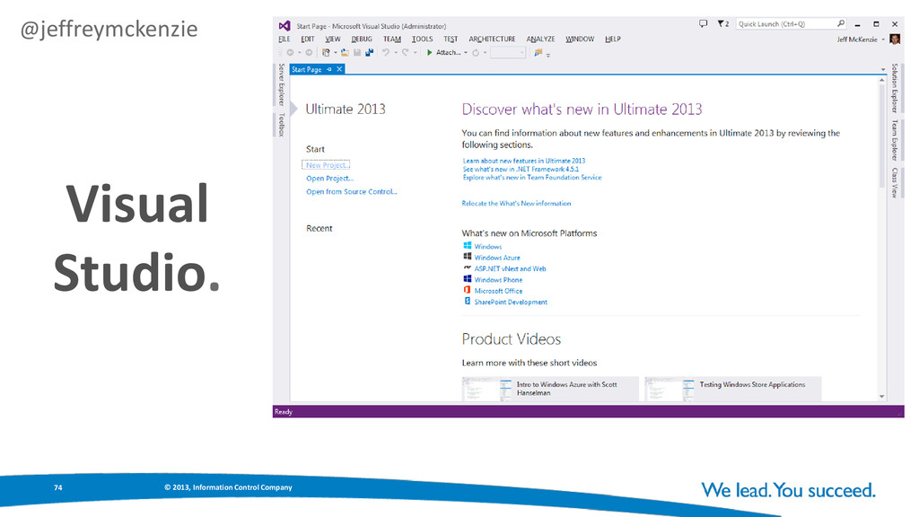The width and height of the screenshot is (919, 517).
Task: Open the EDIT menu
Action: (308, 39)
